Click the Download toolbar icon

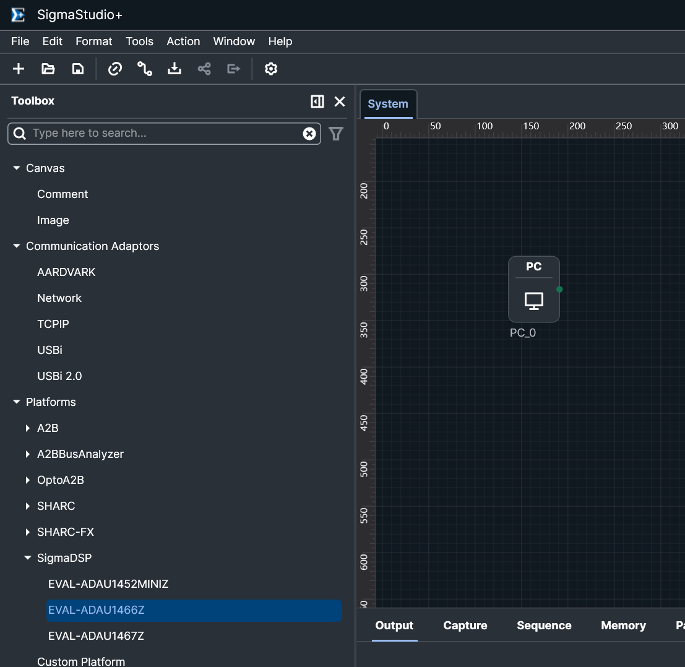tap(174, 69)
